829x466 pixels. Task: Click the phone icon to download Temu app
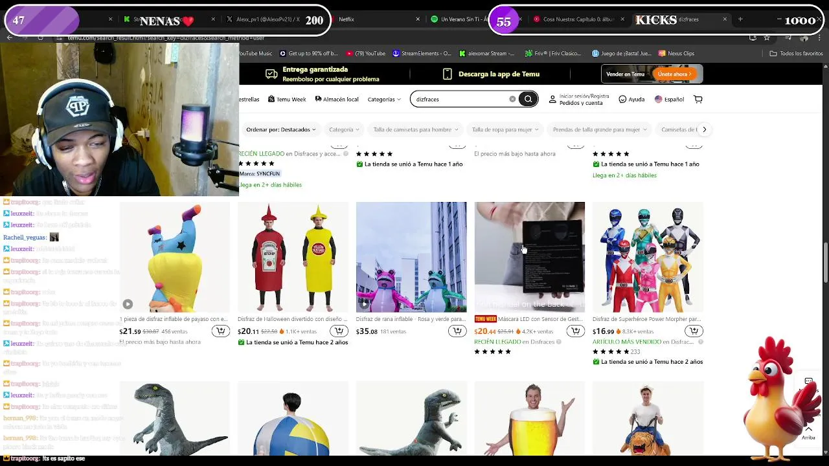447,74
